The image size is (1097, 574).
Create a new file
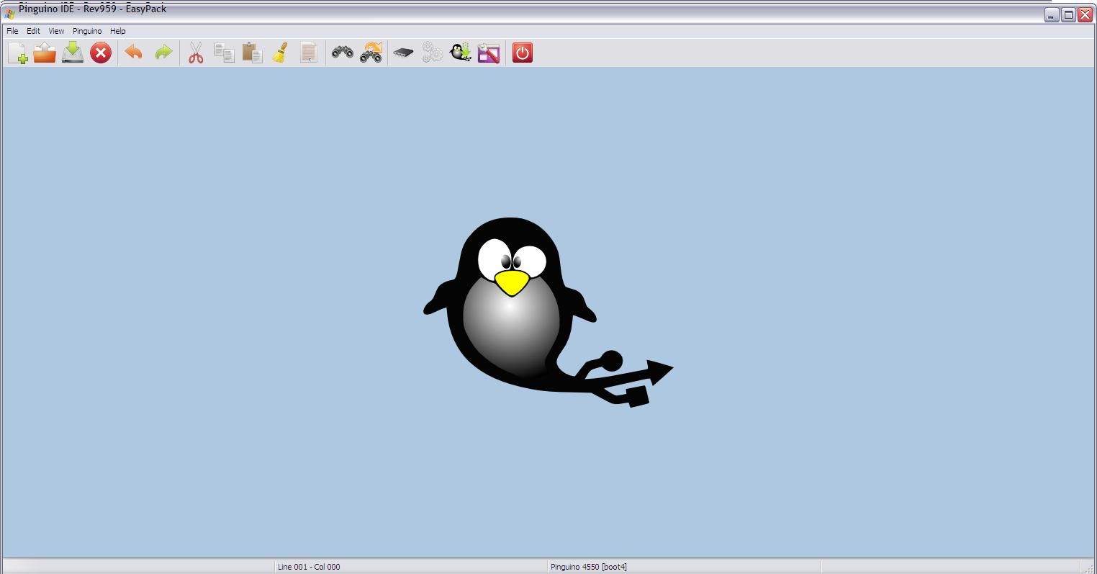point(17,52)
